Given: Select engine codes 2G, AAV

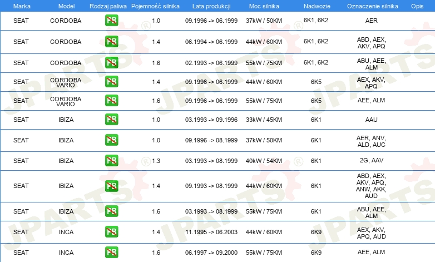Looking at the screenshot, I should click(x=371, y=160).
